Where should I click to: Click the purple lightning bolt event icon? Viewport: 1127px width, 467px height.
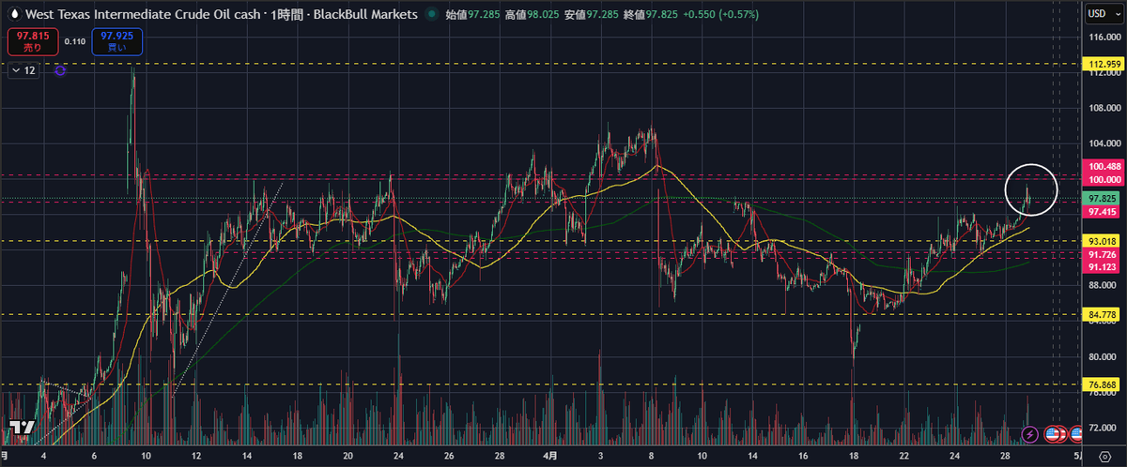pyautogui.click(x=1030, y=434)
